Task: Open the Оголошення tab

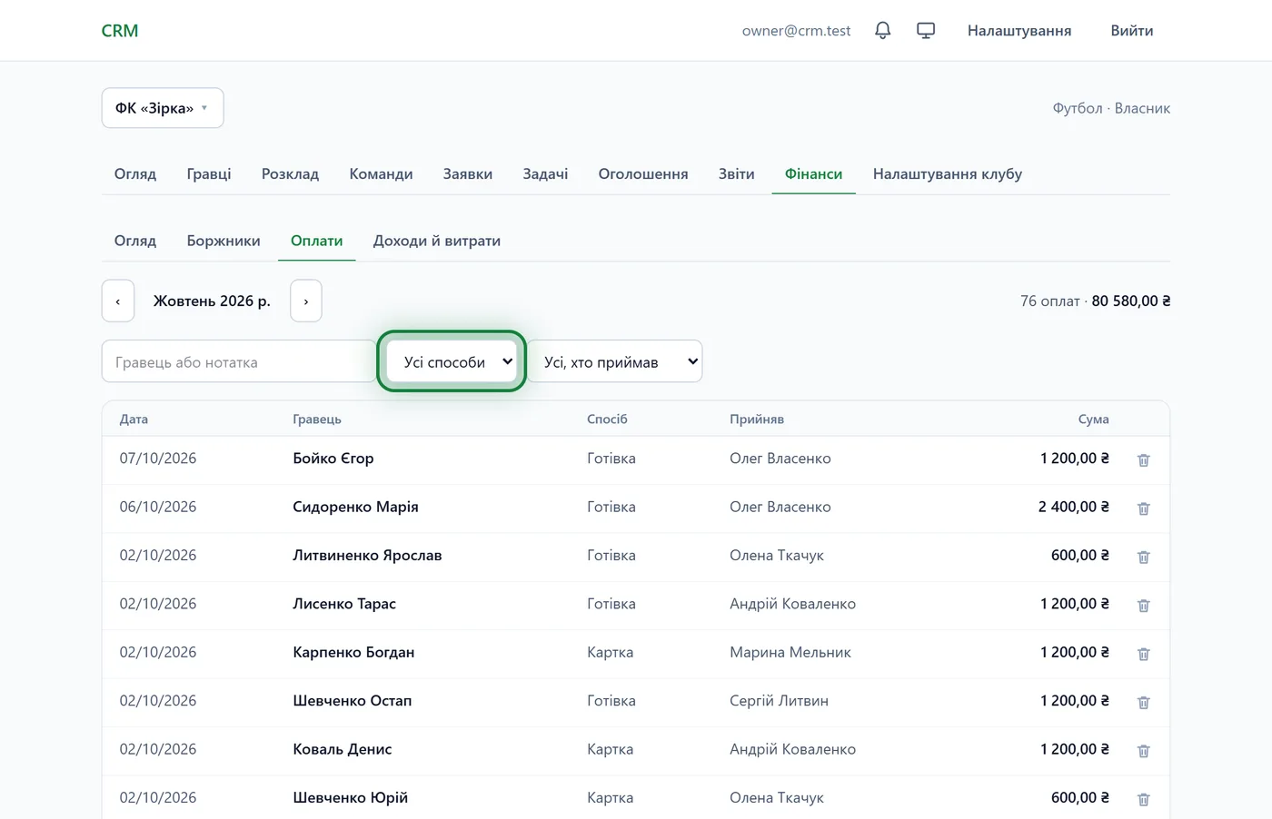Action: click(643, 173)
